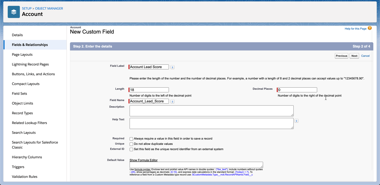Click the Account object stack icon
380x185 pixels.
coord(14,12)
